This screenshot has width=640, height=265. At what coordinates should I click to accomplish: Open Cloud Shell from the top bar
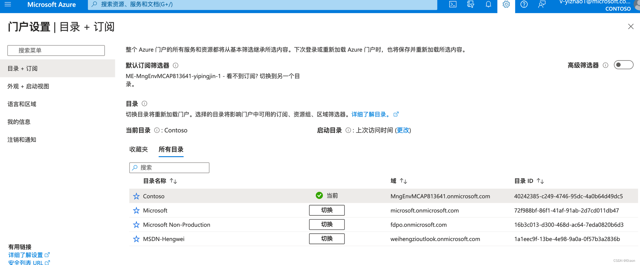[453, 4]
